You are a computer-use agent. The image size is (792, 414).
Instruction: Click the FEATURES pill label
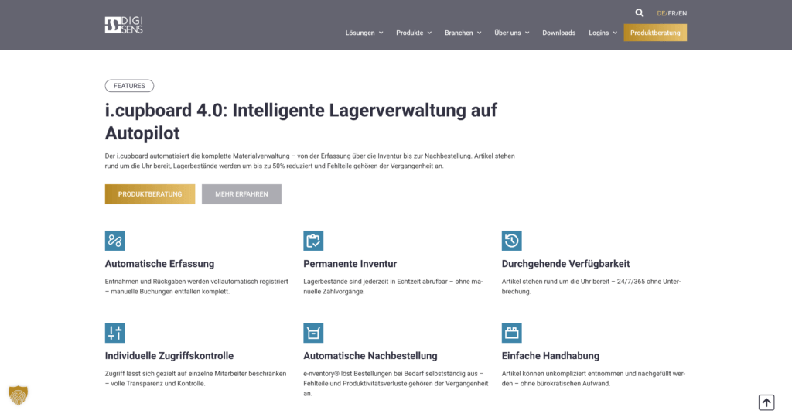click(129, 86)
